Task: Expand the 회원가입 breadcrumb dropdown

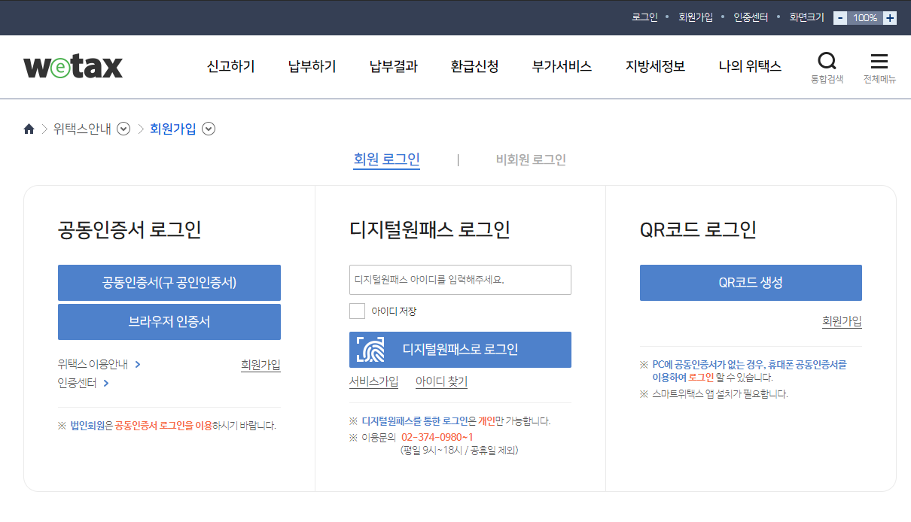Action: 209,129
